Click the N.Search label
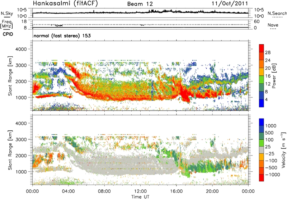287x199 pixels. pyautogui.click(x=277, y=13)
